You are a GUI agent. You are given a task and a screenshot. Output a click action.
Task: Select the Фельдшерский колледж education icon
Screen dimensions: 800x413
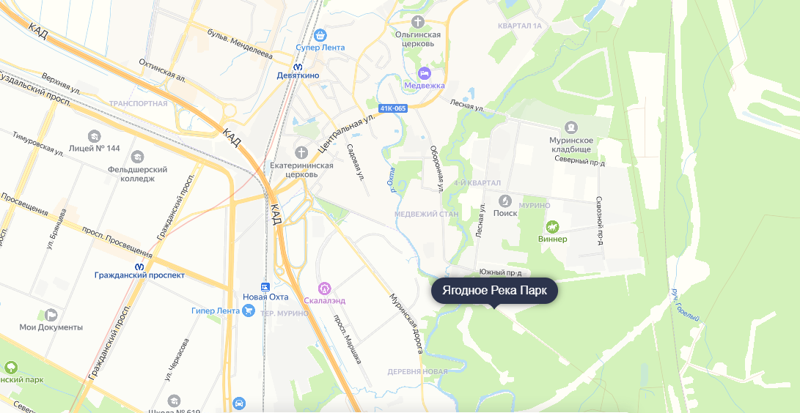point(137,157)
